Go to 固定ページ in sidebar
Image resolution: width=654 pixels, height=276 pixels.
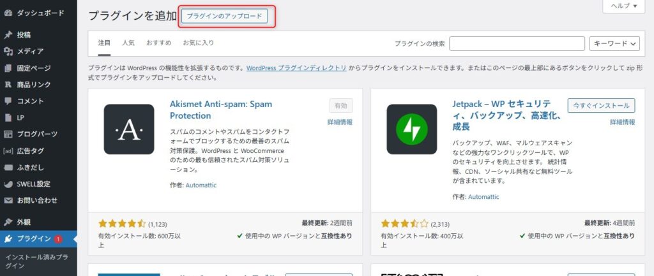pyautogui.click(x=34, y=68)
